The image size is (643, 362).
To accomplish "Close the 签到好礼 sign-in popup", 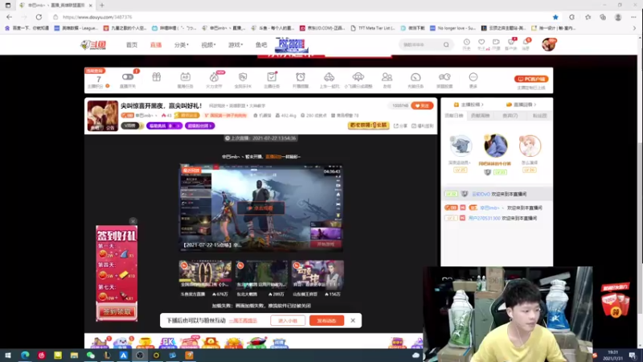I will 133,221.
